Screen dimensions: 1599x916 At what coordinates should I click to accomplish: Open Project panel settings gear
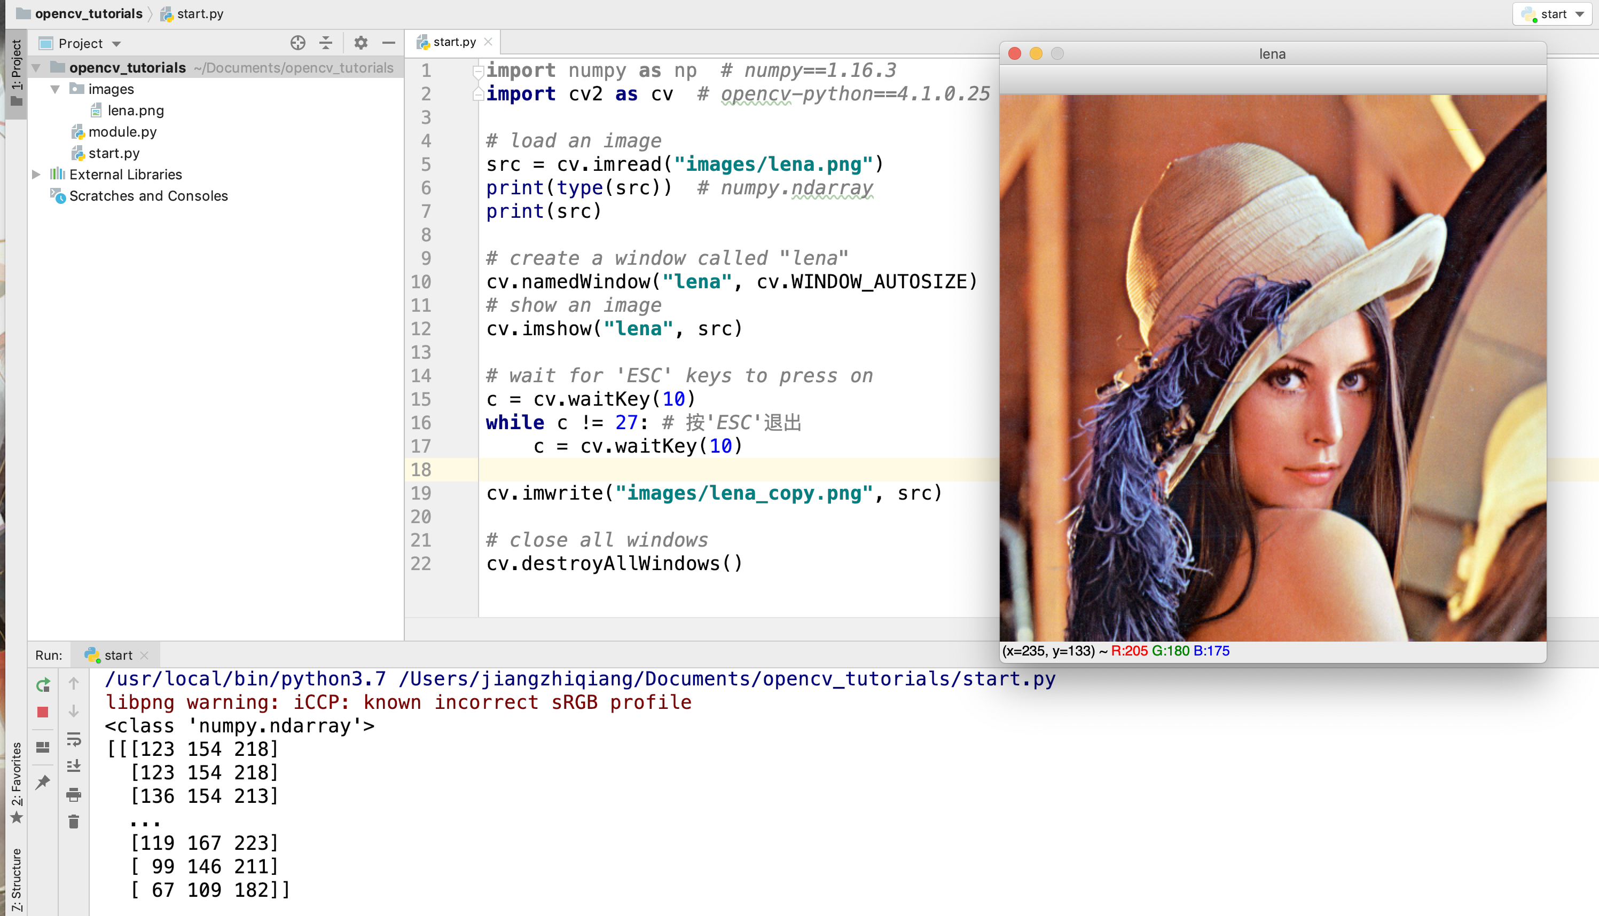pyautogui.click(x=360, y=43)
